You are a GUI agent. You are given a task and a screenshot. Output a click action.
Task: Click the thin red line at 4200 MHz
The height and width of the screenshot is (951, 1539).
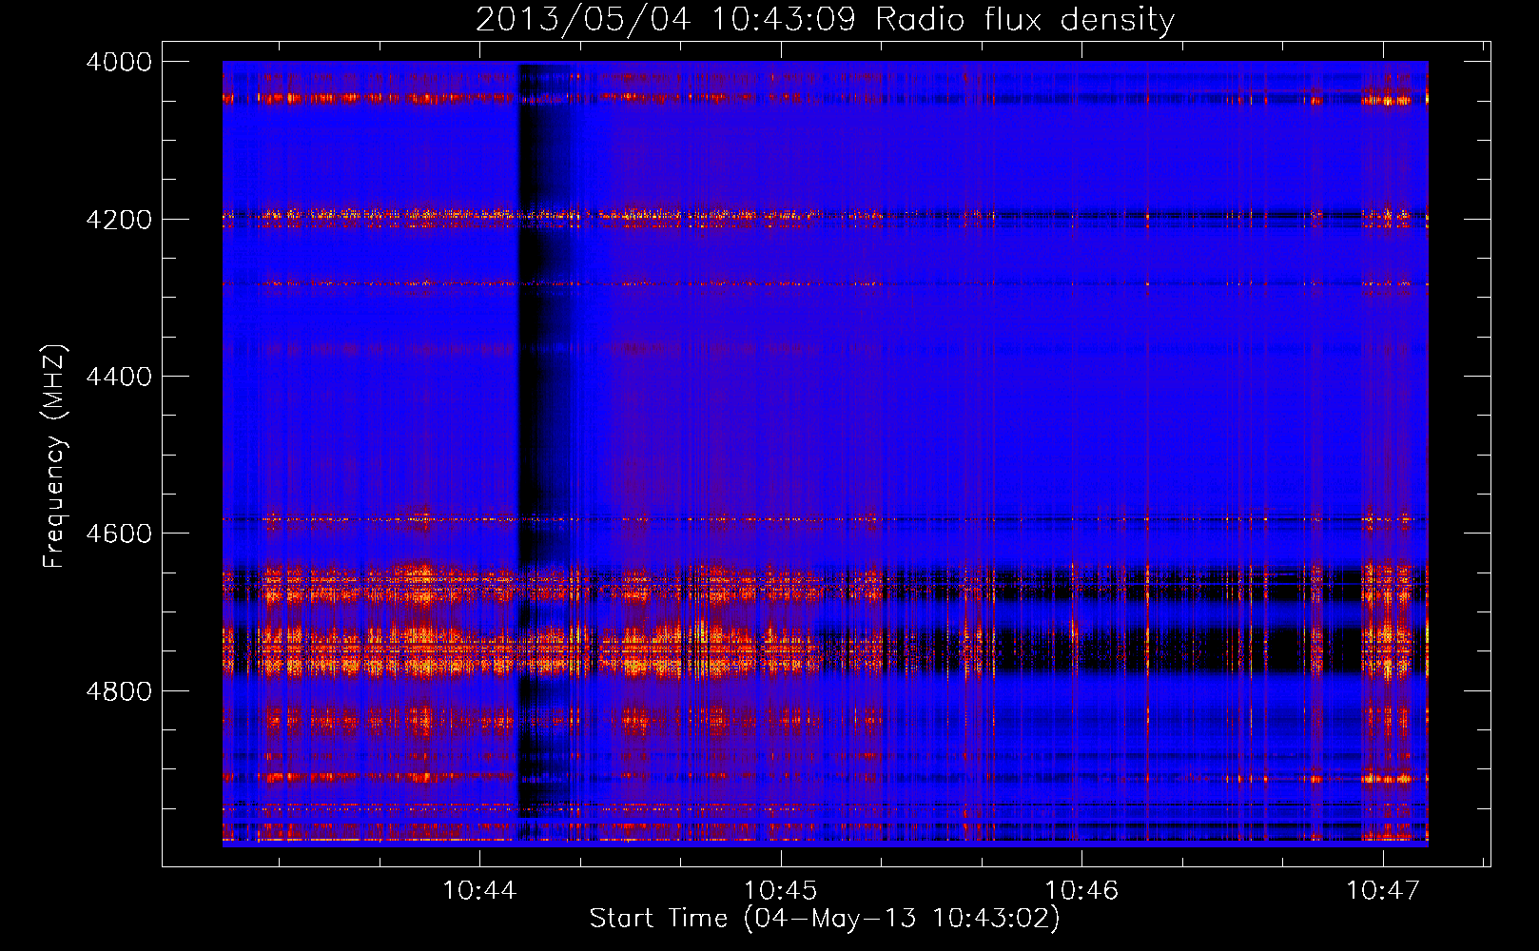[380, 216]
